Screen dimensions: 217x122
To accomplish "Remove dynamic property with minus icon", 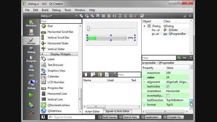I will [184, 58].
